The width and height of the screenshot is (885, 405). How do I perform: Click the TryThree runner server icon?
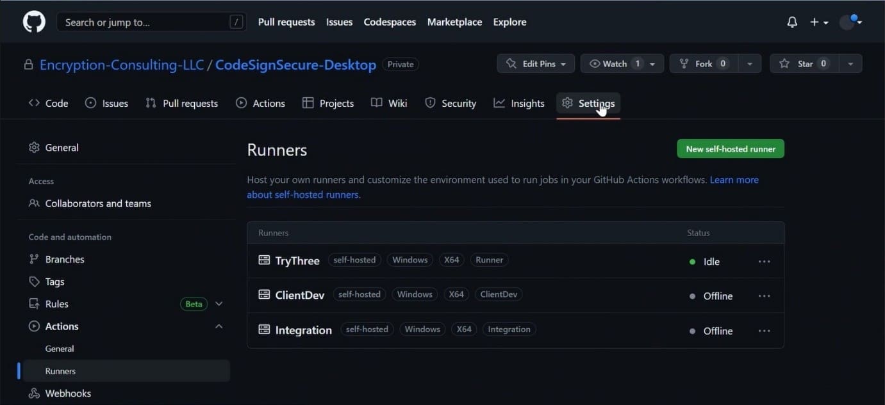point(264,260)
